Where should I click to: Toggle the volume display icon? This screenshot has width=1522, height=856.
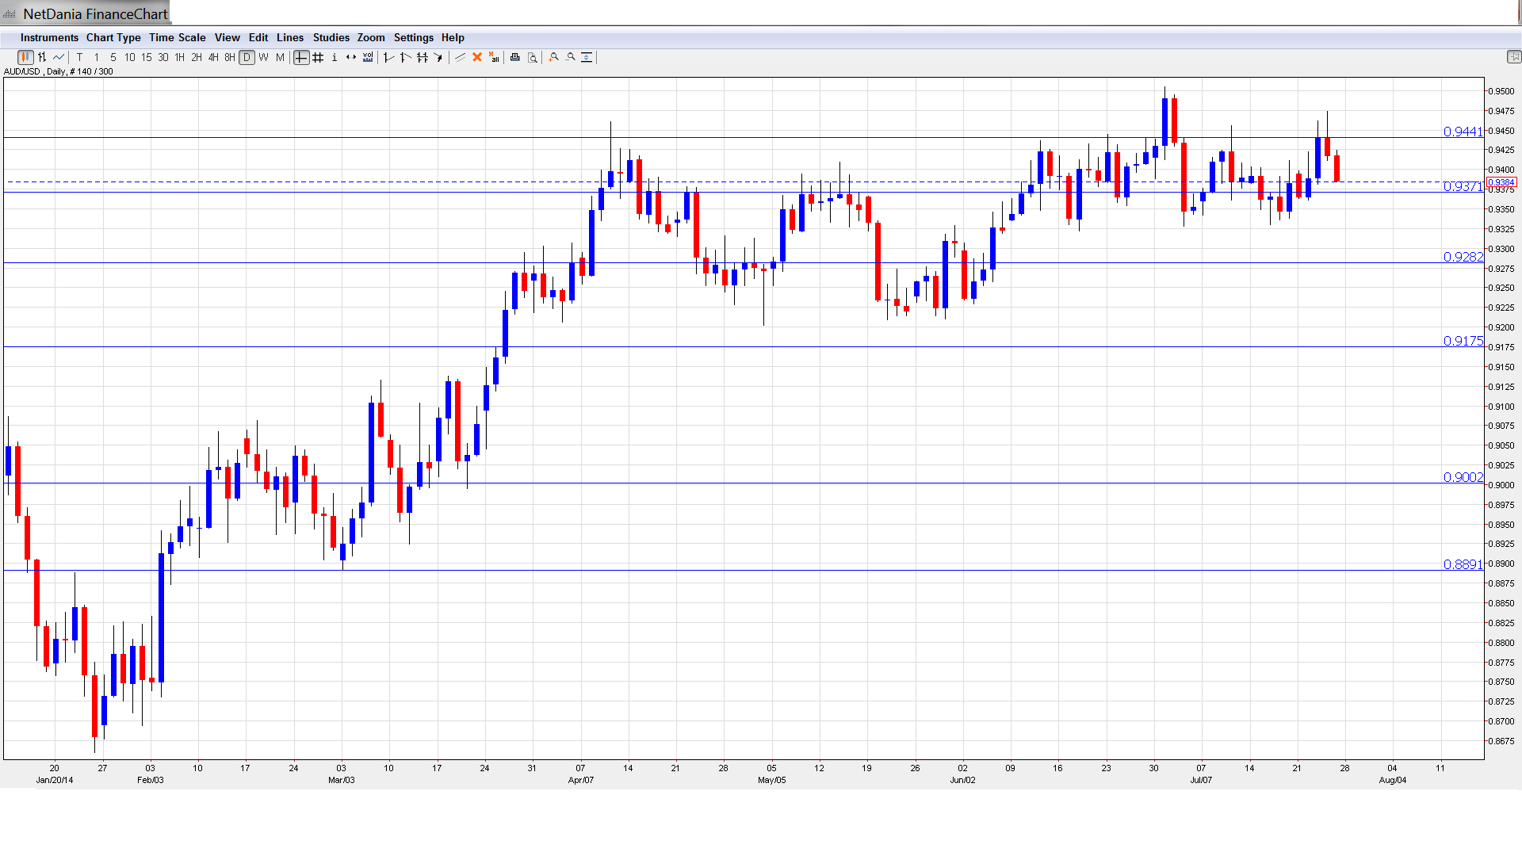coord(368,57)
